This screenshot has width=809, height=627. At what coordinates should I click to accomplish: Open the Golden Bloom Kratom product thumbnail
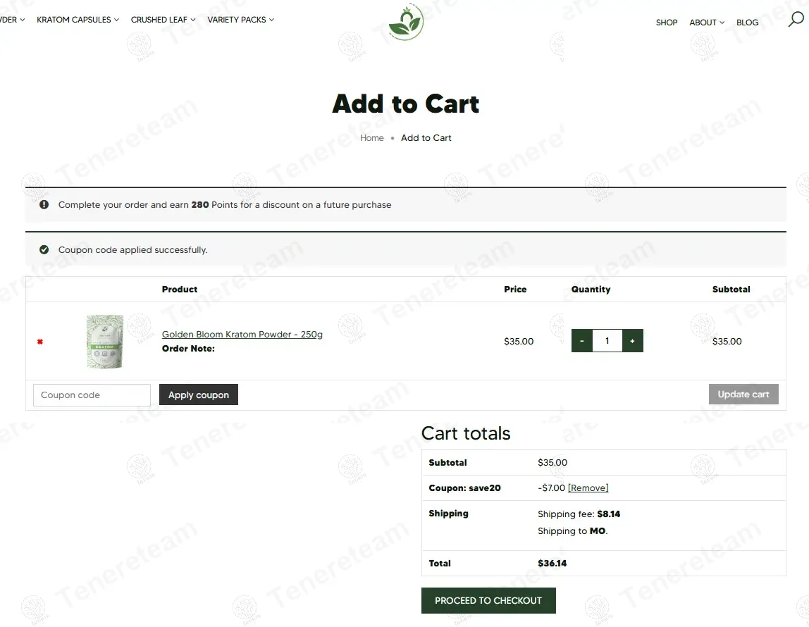click(x=105, y=341)
